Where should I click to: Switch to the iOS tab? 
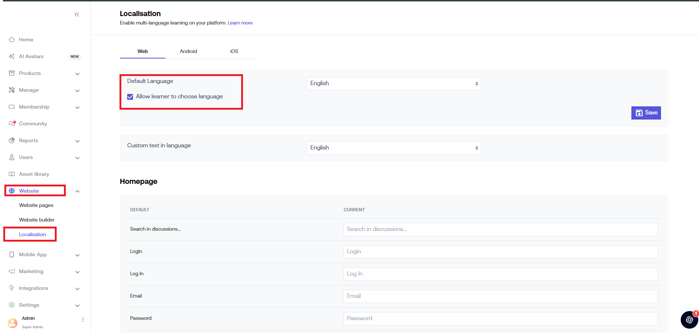click(x=234, y=52)
